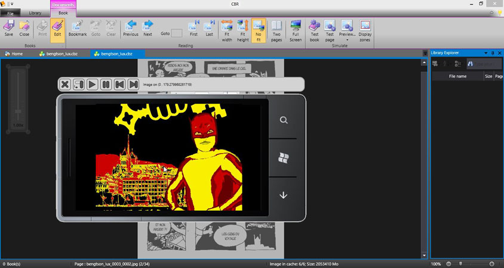Screen dimensions: 504x268
Task: Click the simulator rotate device button
Action: coord(78,85)
